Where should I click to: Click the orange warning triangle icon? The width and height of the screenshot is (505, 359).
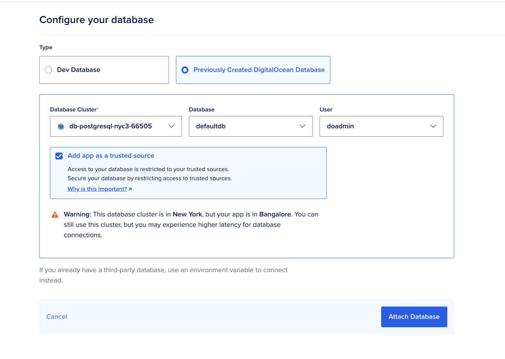[x=55, y=214]
